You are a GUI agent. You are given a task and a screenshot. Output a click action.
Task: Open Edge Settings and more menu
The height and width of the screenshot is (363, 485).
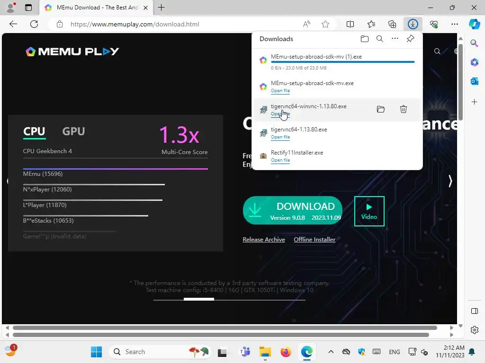(x=454, y=24)
